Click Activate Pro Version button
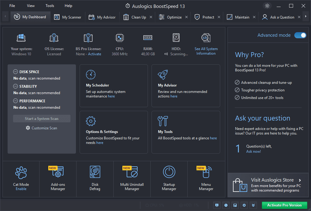Viewport: 311px width, 211px height. (x=284, y=205)
